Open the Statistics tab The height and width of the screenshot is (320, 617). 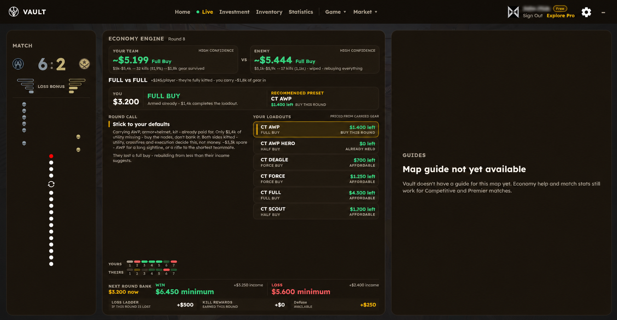tap(301, 12)
